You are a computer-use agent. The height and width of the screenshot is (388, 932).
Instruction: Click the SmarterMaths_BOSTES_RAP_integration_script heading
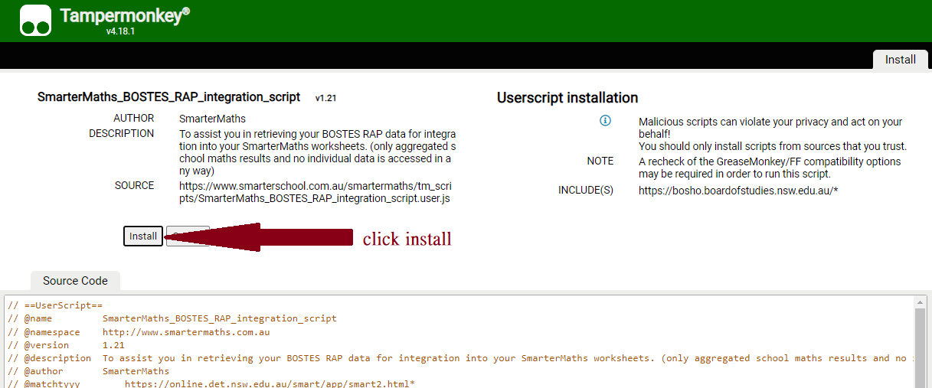(x=168, y=97)
